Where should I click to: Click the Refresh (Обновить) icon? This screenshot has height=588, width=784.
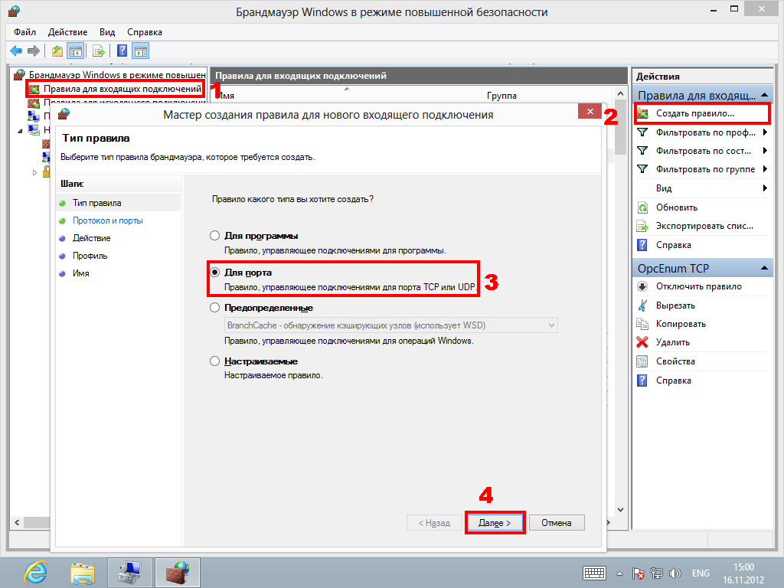tap(642, 207)
